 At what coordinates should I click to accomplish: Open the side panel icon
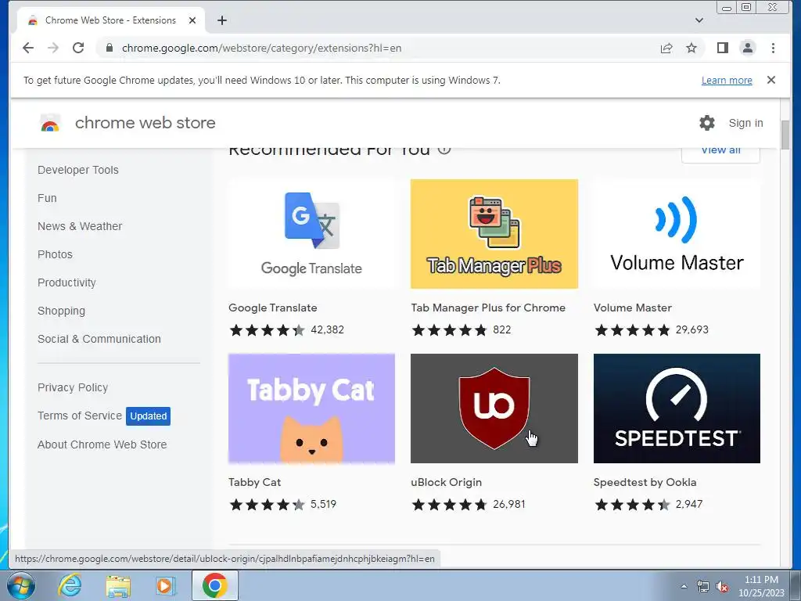click(722, 48)
